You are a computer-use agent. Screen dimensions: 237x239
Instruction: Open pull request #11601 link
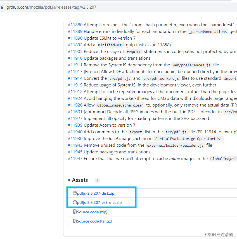(75, 112)
